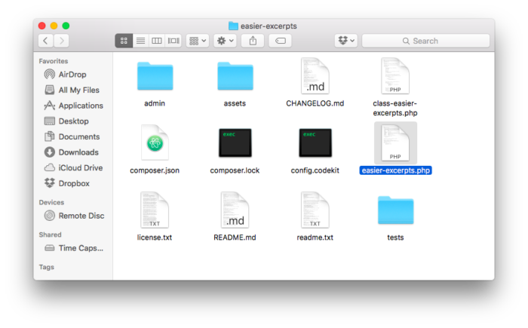Open the Action gear menu

tap(225, 41)
